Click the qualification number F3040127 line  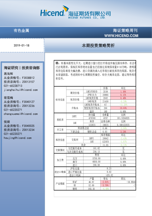pos(19,102)
